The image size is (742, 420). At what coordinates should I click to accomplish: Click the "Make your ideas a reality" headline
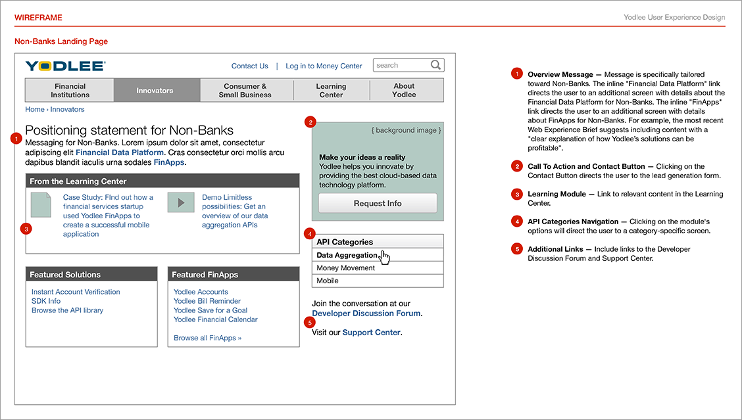pos(362,157)
